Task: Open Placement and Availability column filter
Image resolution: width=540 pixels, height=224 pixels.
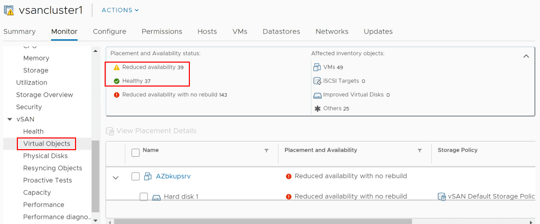Action: click(x=420, y=151)
